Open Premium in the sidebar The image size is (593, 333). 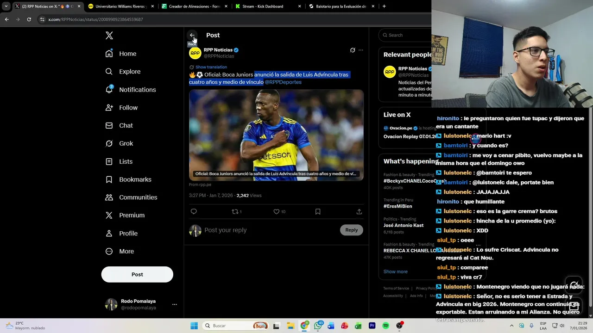pyautogui.click(x=125, y=215)
